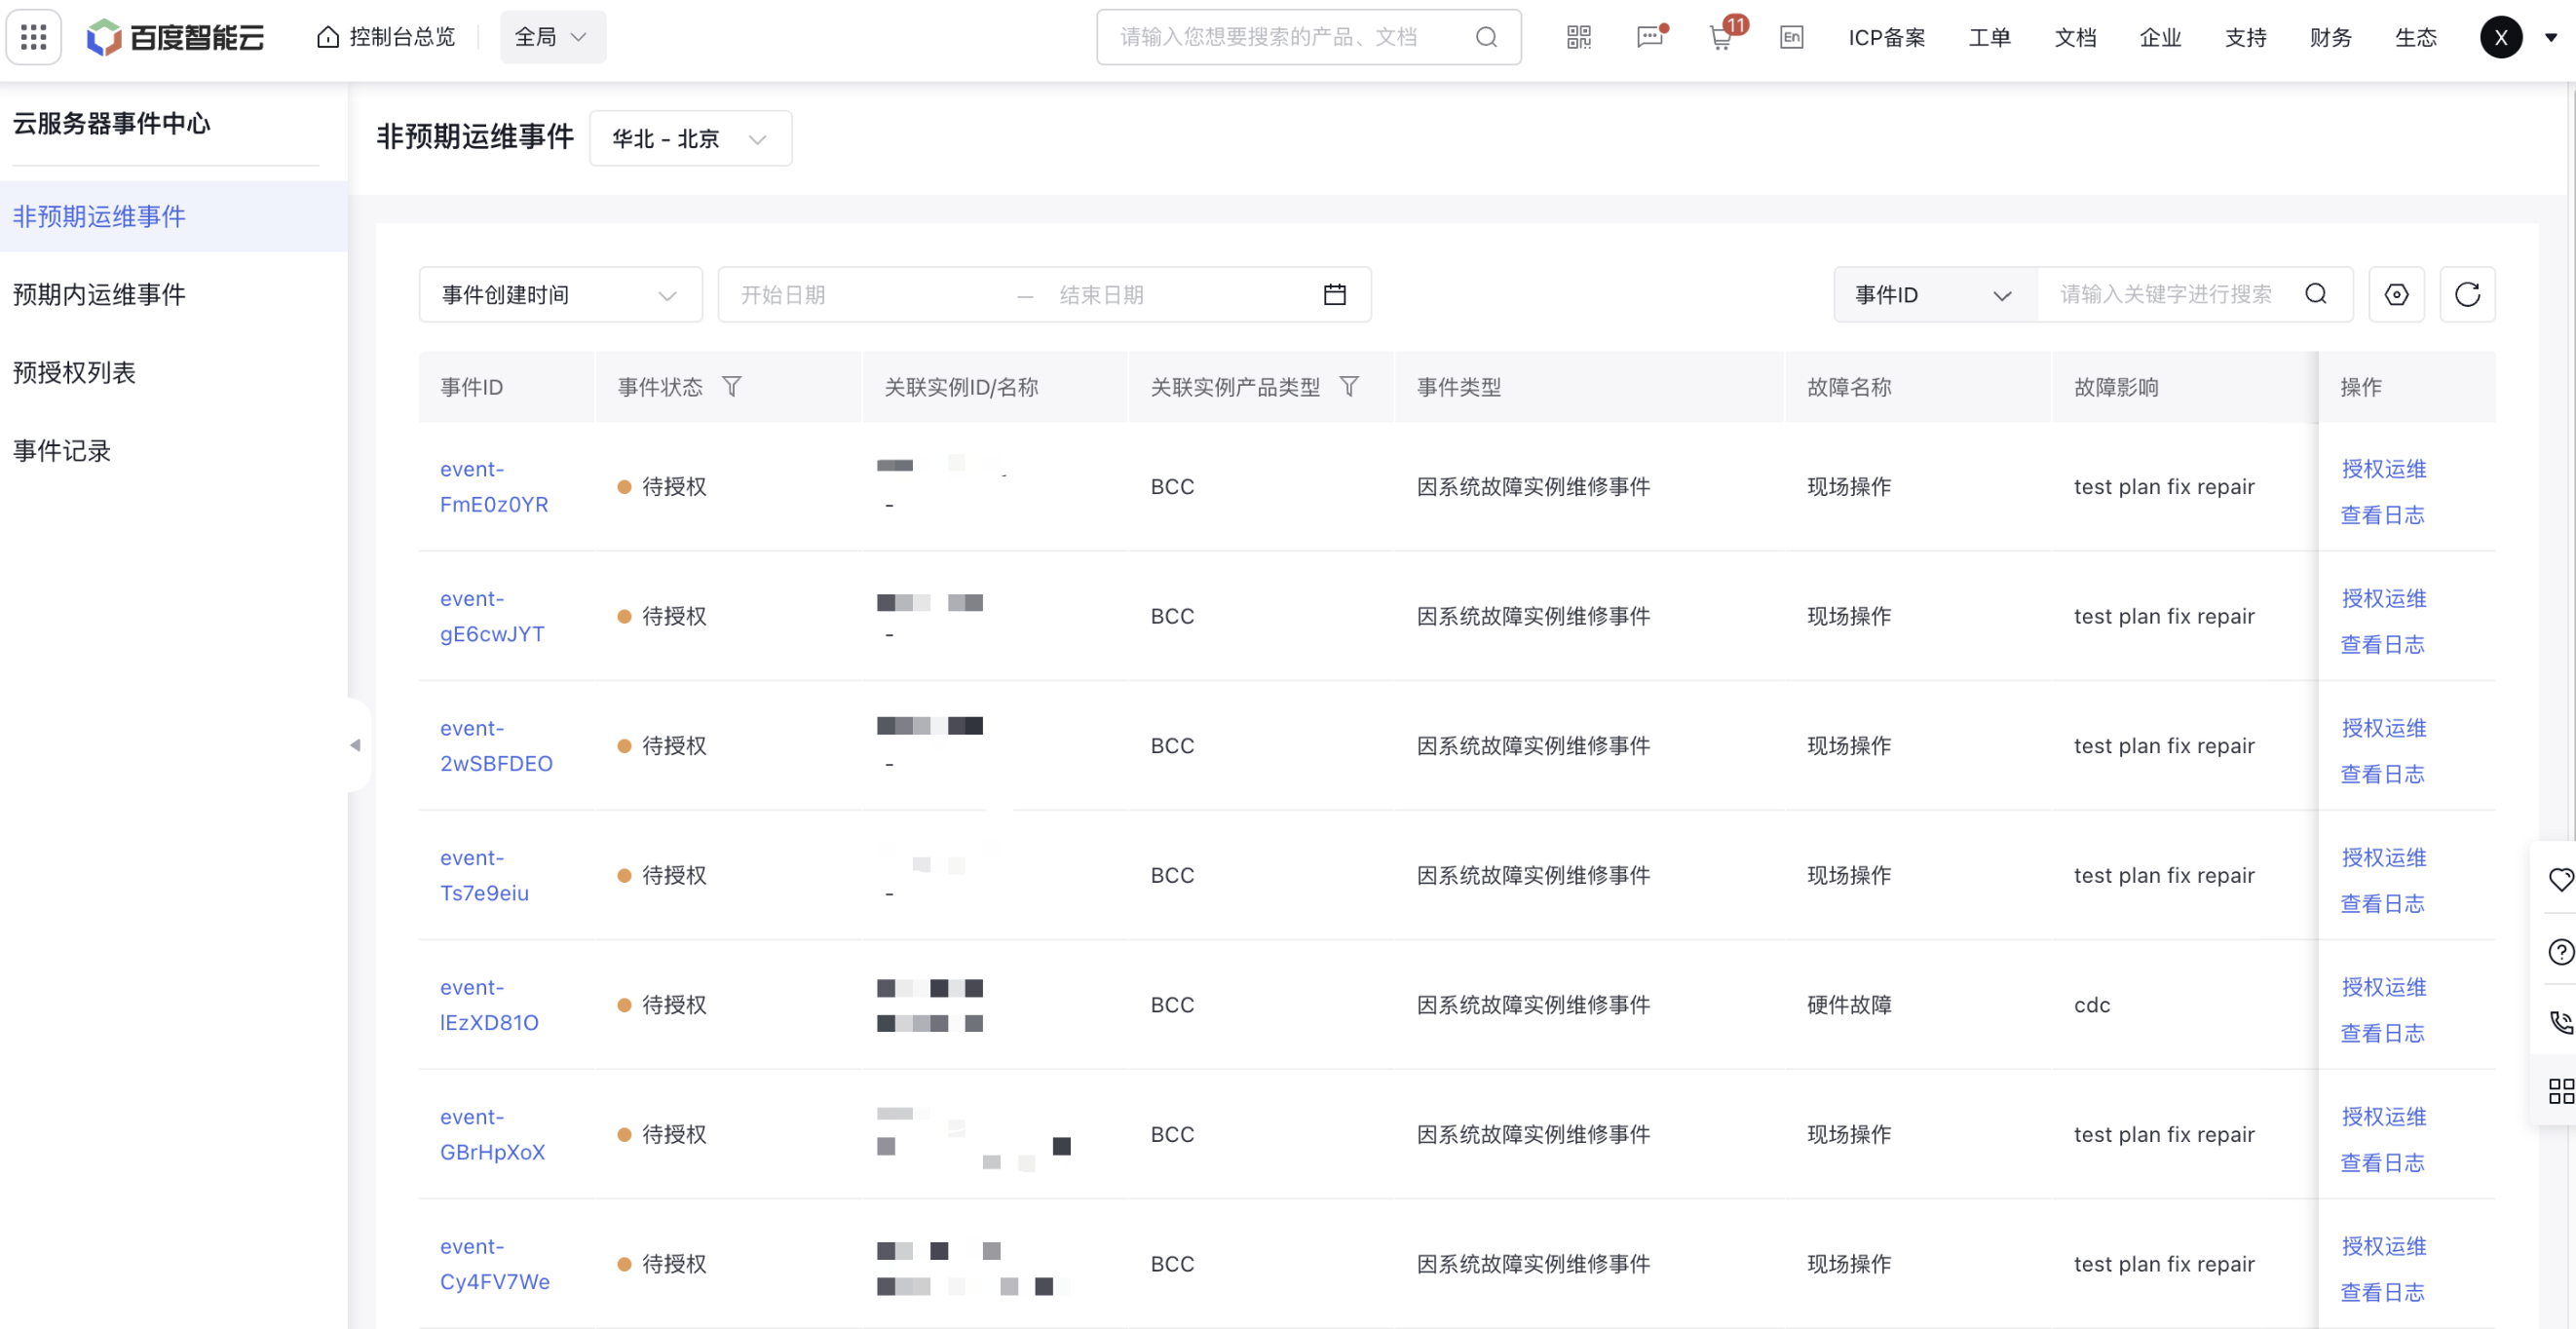Open event-FmE0z0YR details link

[x=494, y=486]
